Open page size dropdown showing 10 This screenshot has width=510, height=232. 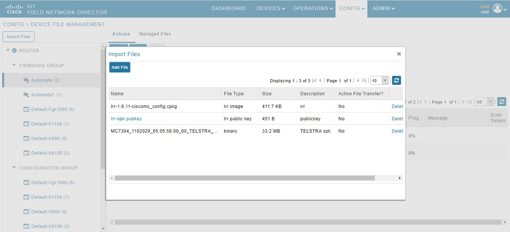coord(385,81)
